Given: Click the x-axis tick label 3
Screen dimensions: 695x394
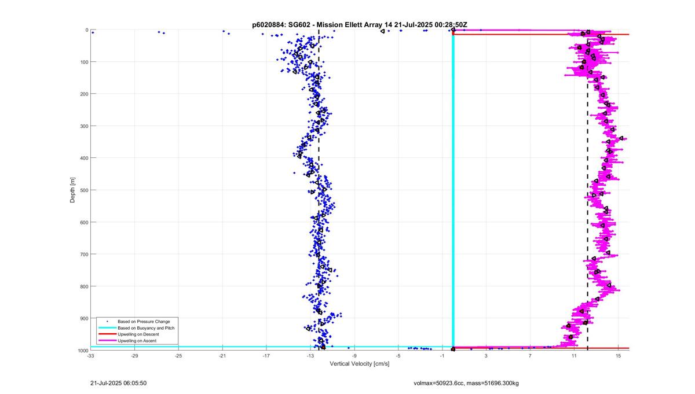Looking at the screenshot, I should coord(486,356).
